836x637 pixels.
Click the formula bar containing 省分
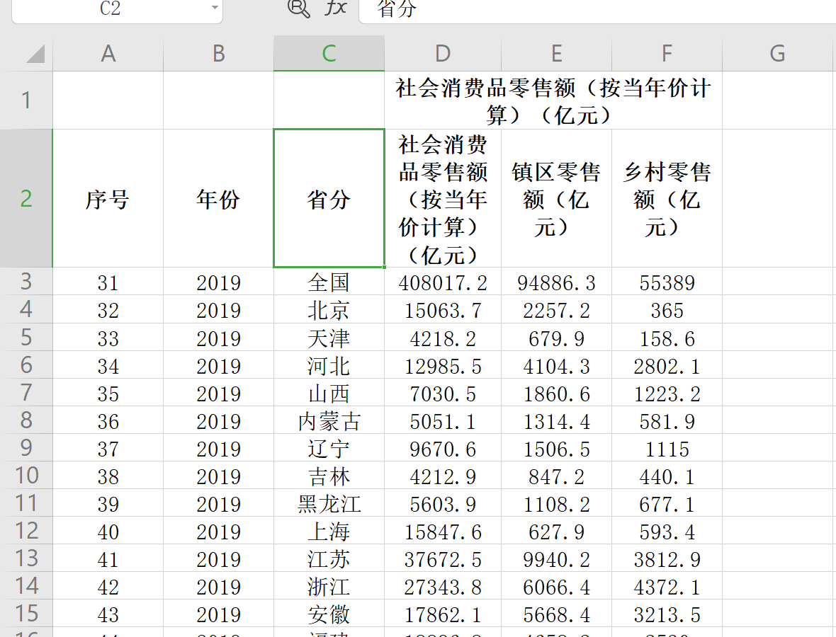tap(597, 10)
